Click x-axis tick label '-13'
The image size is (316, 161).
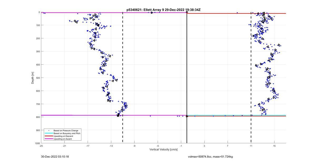tap(111, 146)
